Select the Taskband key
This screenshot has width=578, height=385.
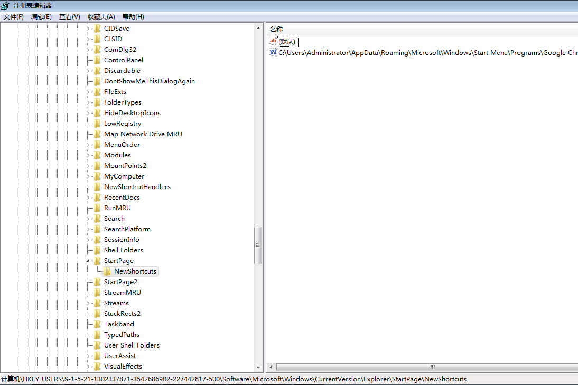pos(119,324)
